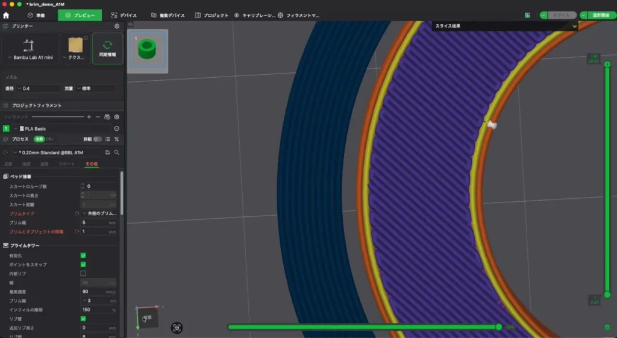Click the greyed スライス button
Viewport: 617px width, 338px height.
pos(562,15)
